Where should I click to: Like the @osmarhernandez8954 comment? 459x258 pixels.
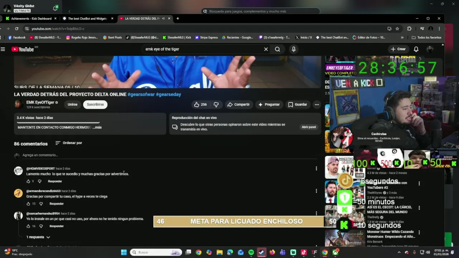pos(29,226)
